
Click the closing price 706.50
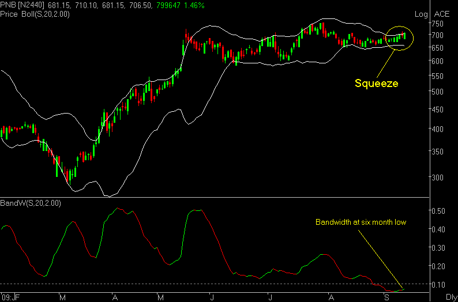(141, 5)
